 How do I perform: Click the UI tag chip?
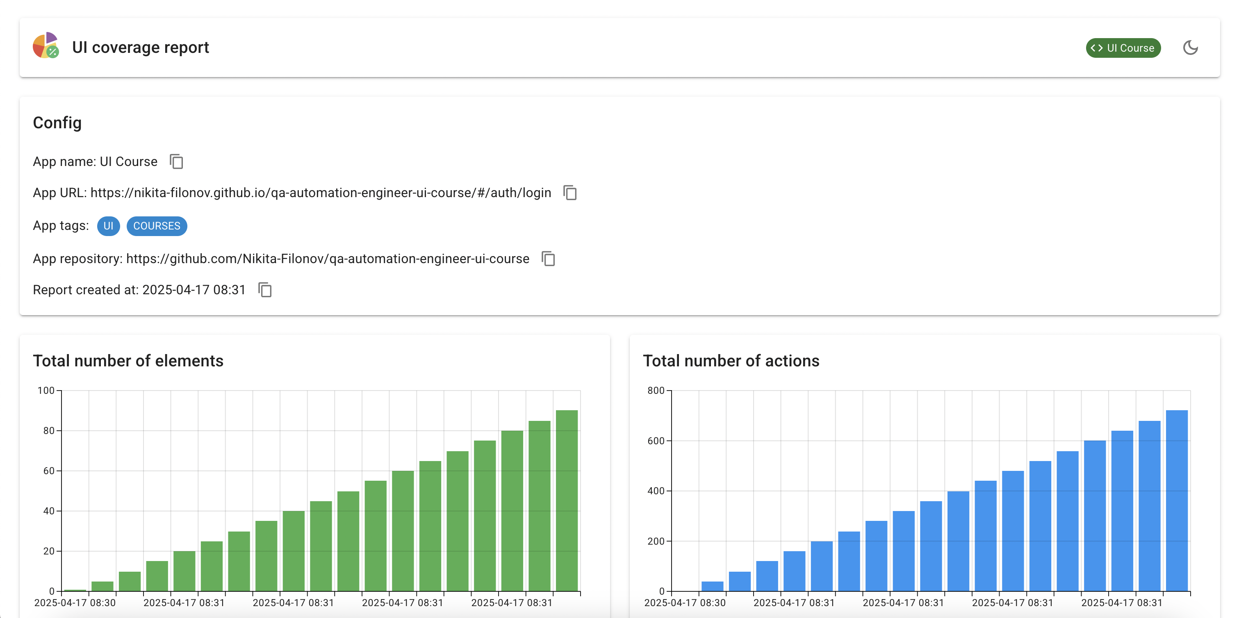pos(108,226)
